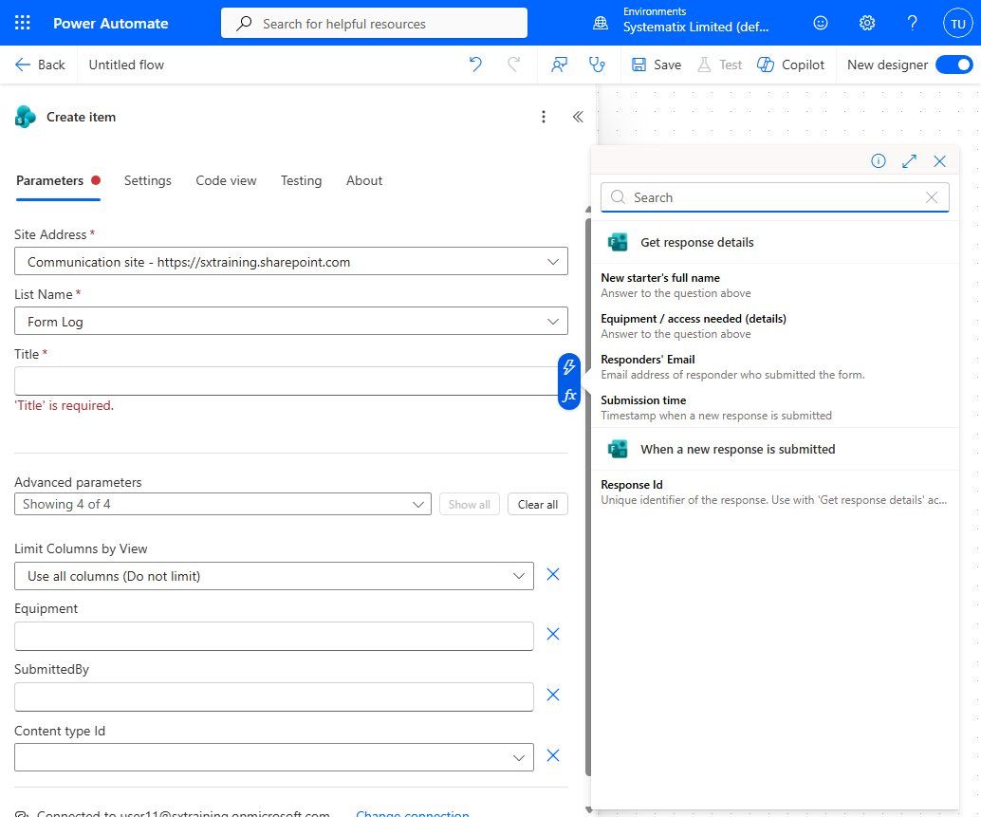Click the dynamic content Search field
Viewport: 981px width, 817px height.
[774, 197]
